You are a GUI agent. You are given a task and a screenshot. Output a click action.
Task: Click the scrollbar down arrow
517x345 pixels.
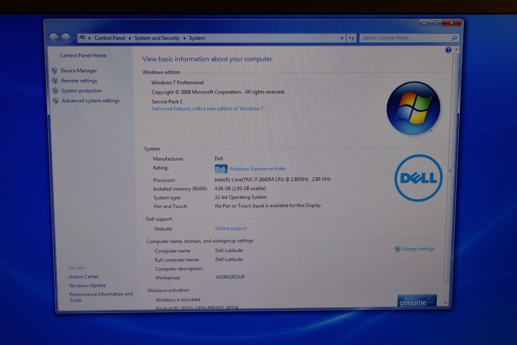pos(446,303)
